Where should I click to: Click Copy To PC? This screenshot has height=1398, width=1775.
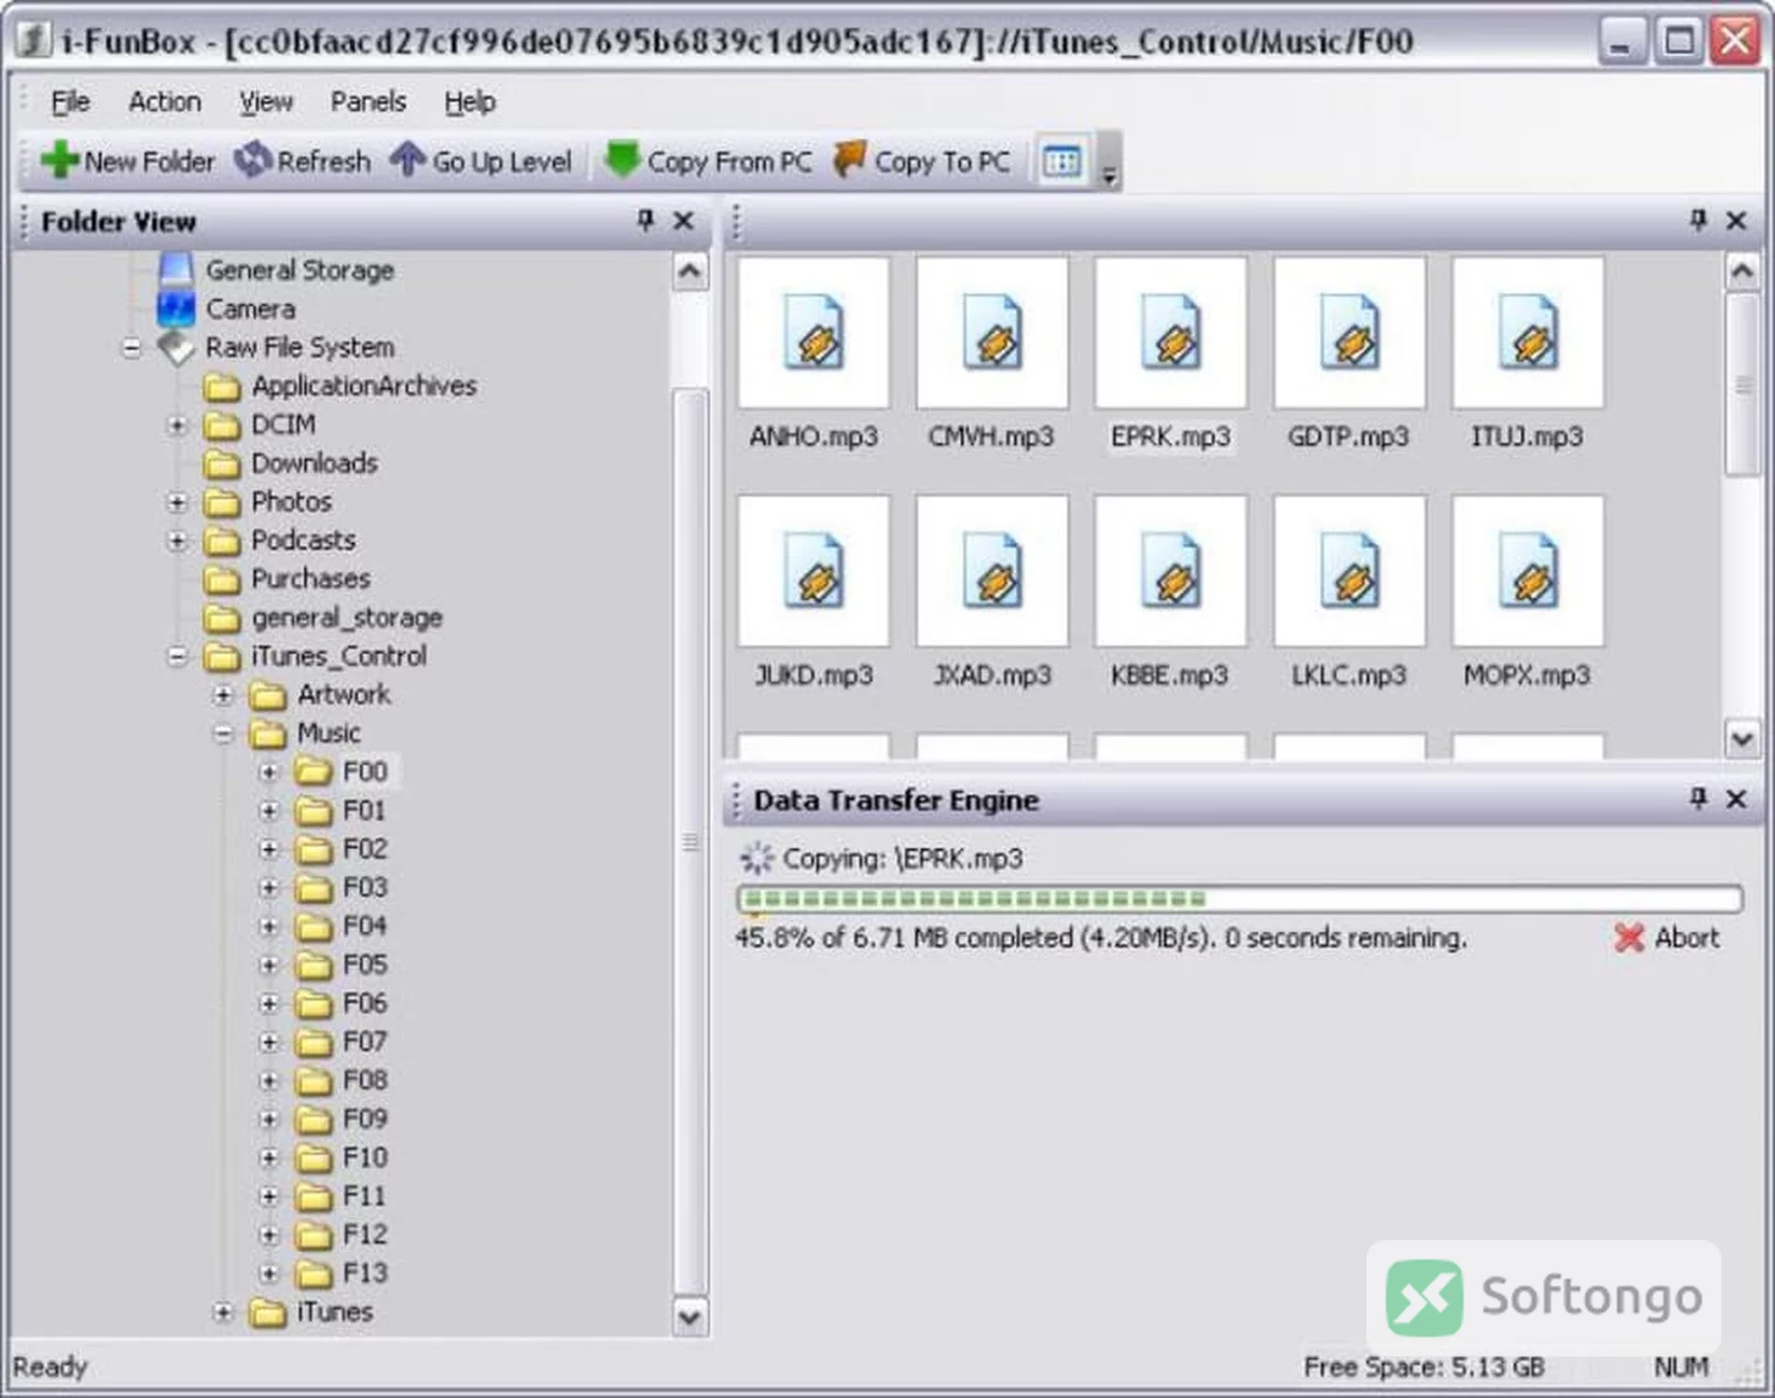click(x=922, y=161)
